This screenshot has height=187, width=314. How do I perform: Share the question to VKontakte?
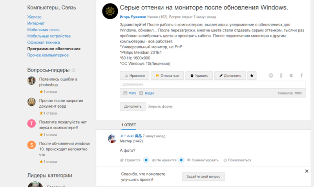pos(291,75)
